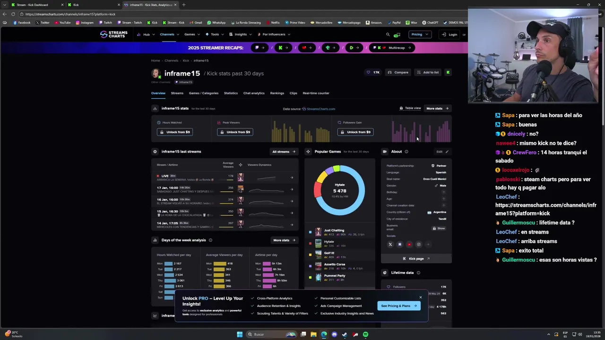Open StreamsCharts.com data source link
The height and width of the screenshot is (340, 605).
click(319, 109)
